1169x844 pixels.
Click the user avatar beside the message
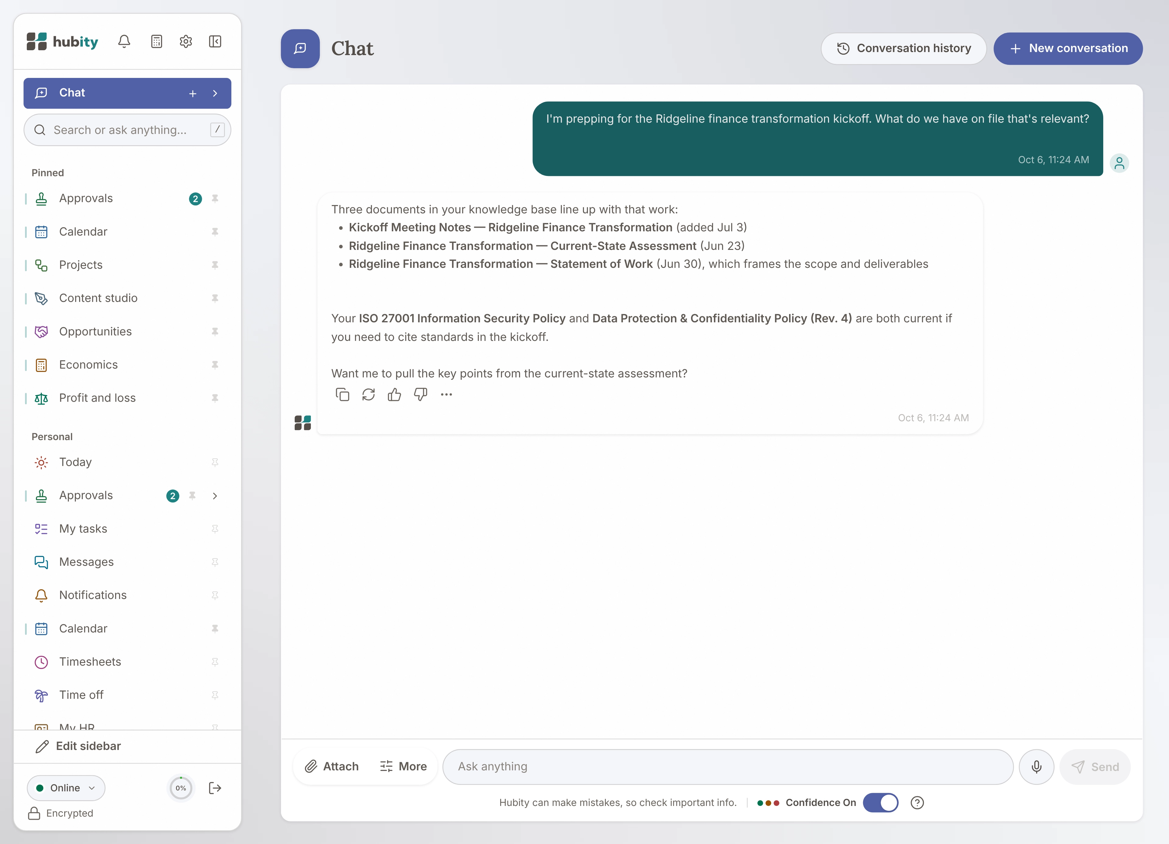pyautogui.click(x=1119, y=163)
